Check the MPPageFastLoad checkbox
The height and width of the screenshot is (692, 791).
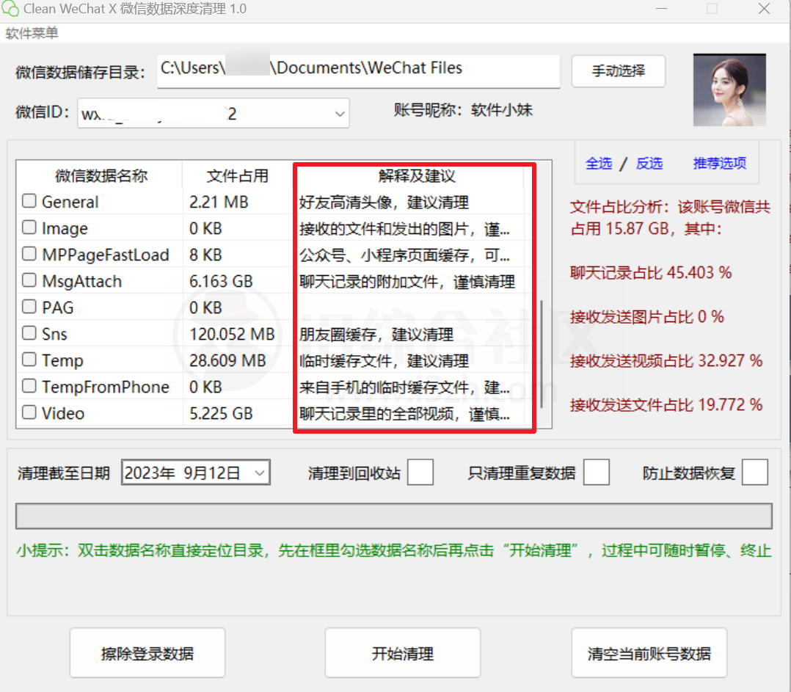pyautogui.click(x=29, y=253)
